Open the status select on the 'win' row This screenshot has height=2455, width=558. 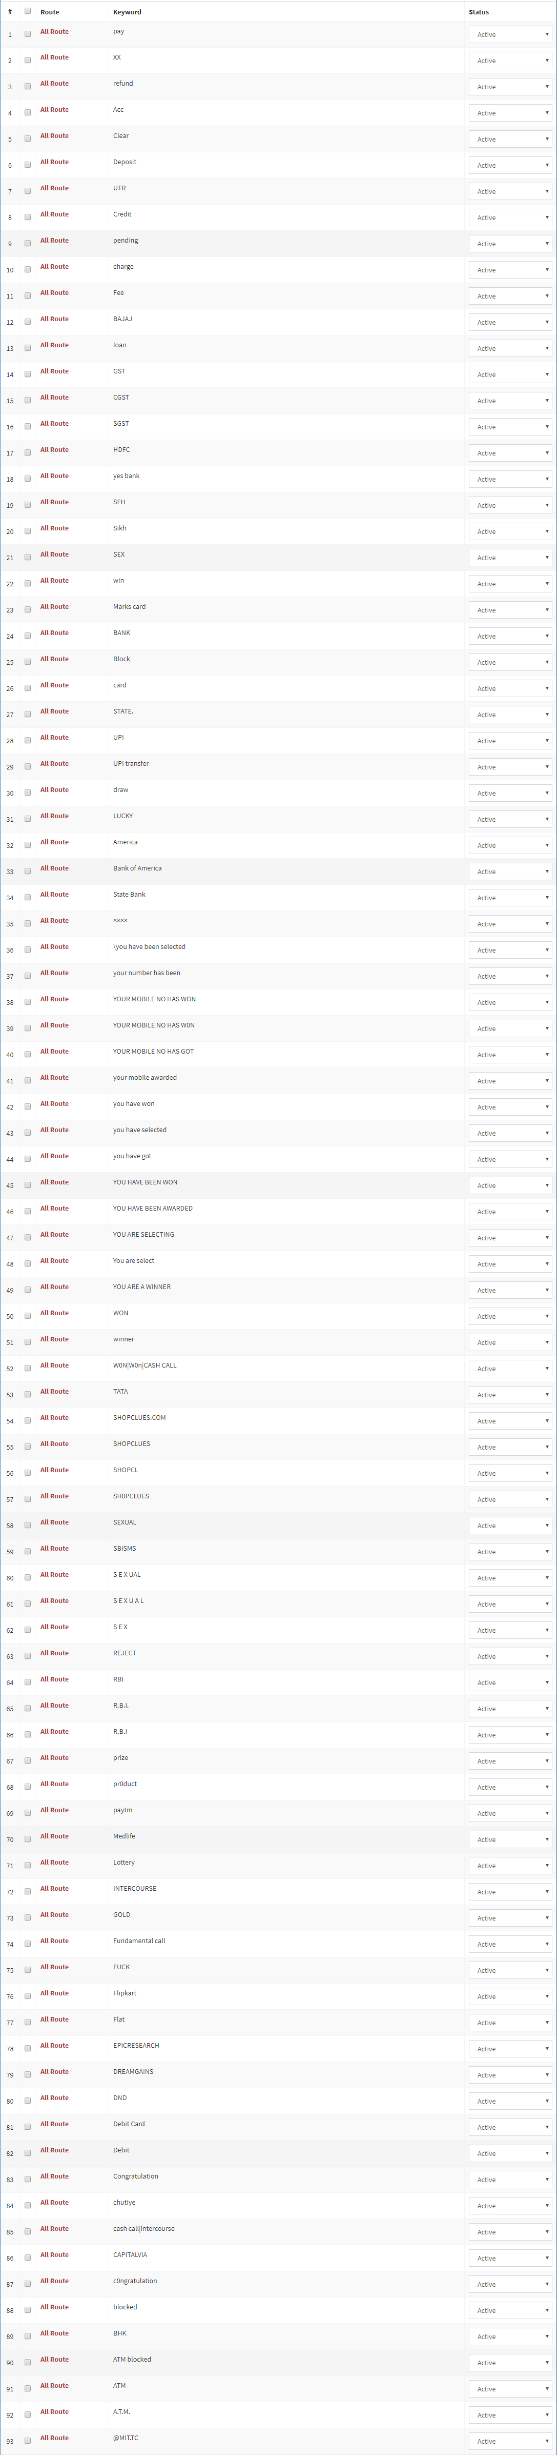[x=510, y=584]
